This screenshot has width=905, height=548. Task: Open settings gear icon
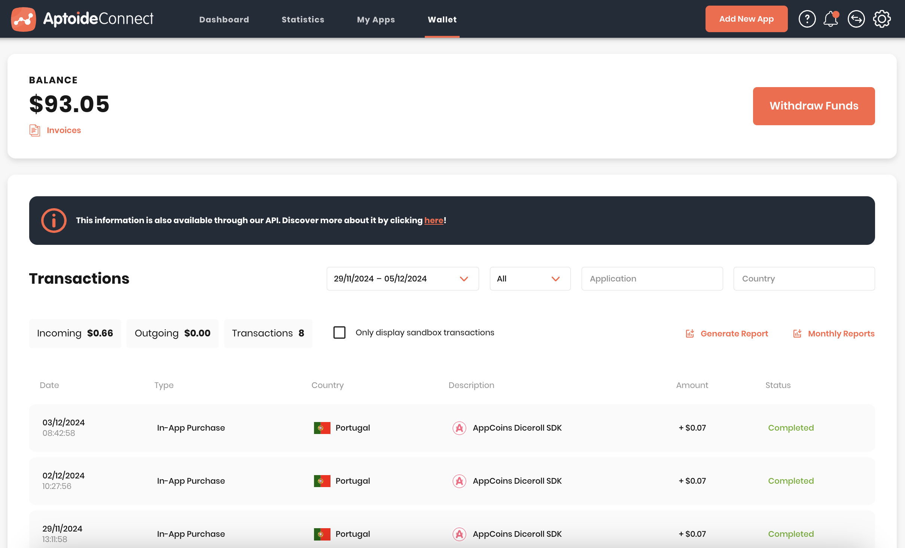pos(882,19)
